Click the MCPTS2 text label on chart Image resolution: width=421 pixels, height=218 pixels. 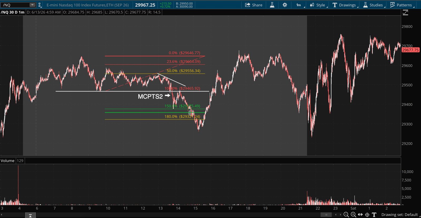(150, 96)
